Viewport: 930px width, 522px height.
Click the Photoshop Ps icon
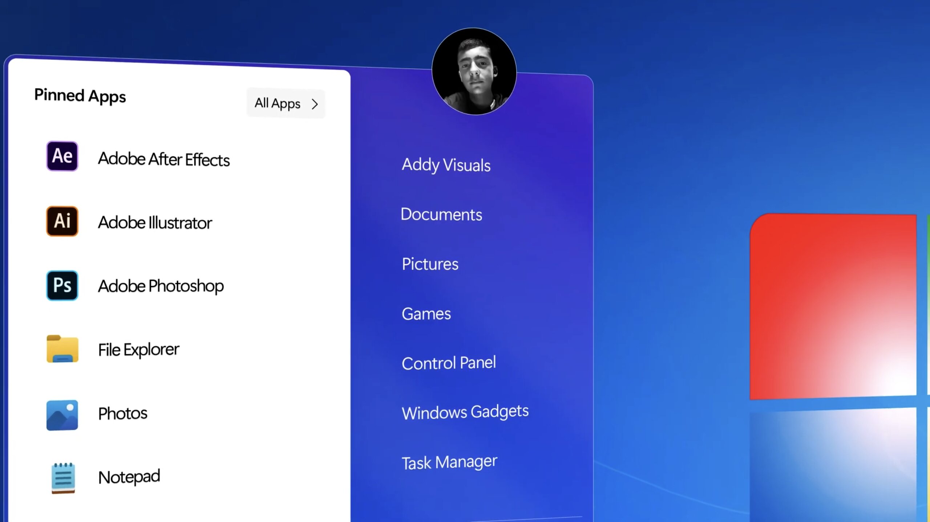click(62, 285)
